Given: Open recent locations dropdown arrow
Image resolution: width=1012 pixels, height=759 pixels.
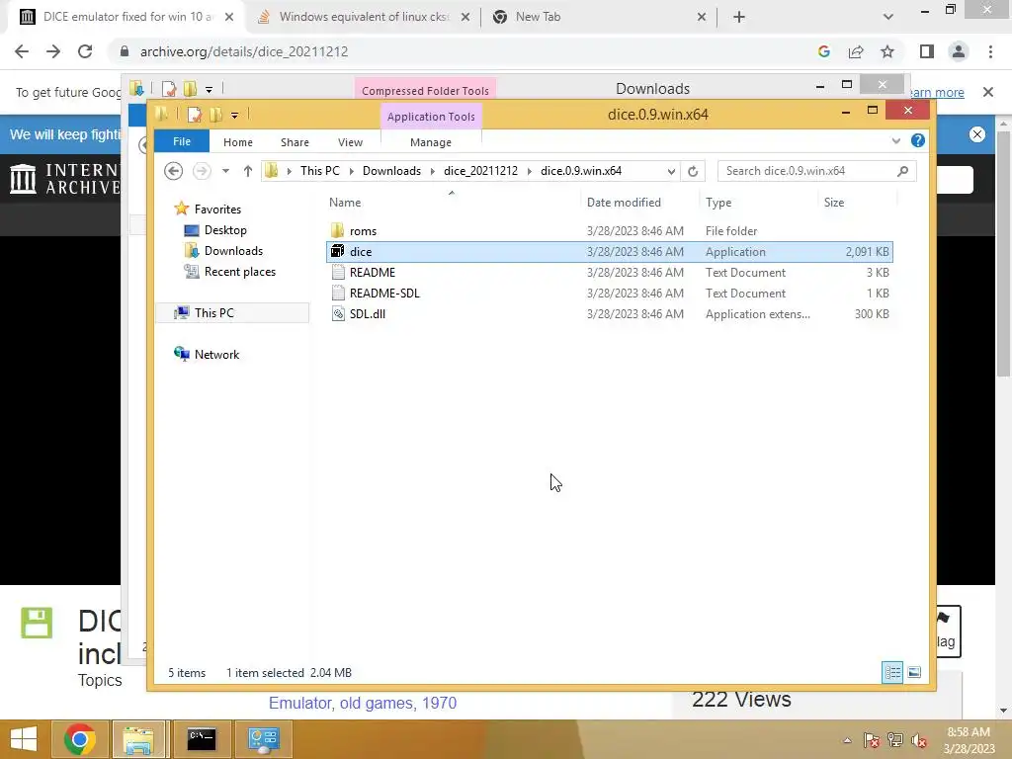Looking at the screenshot, I should [225, 171].
